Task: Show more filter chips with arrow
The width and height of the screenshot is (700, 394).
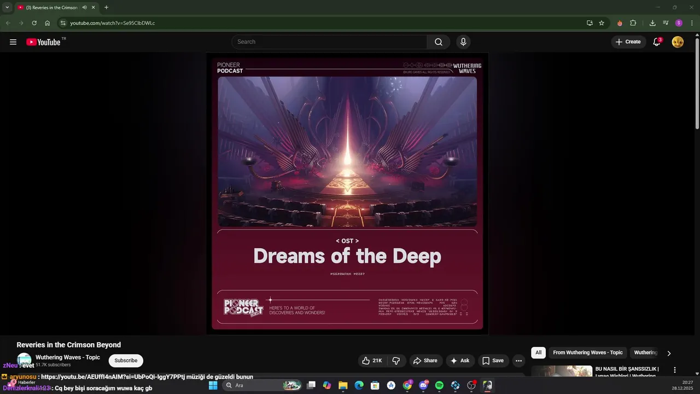Action: (x=669, y=353)
